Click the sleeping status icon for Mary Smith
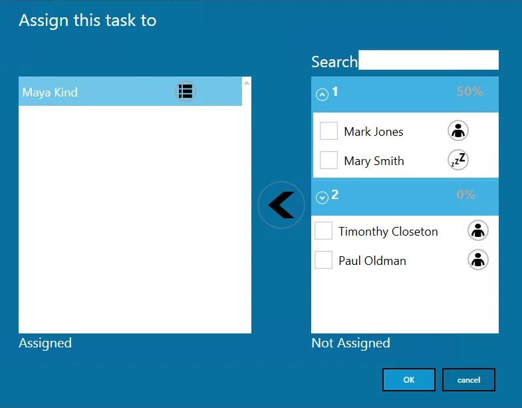The height and width of the screenshot is (408, 522). tap(458, 160)
